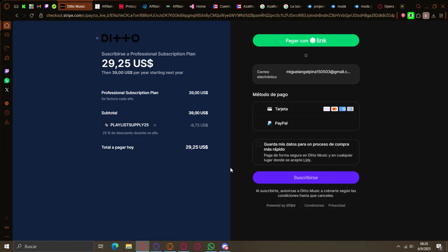The image size is (448, 252).
Task: Reload the checkout page
Action: point(32,16)
